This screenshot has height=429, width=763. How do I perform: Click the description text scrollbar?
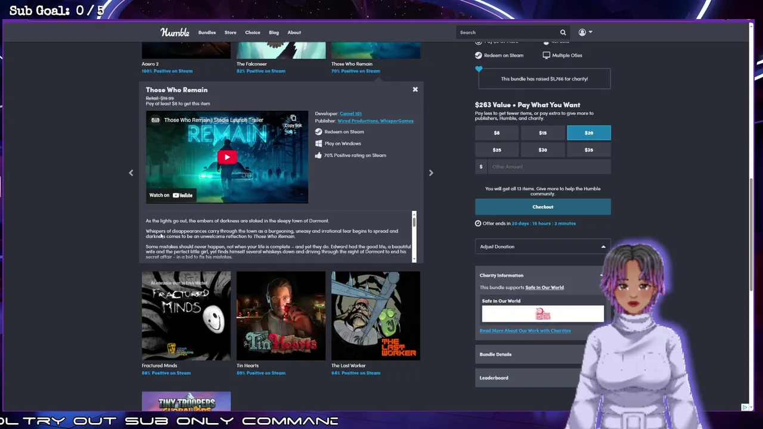(414, 221)
